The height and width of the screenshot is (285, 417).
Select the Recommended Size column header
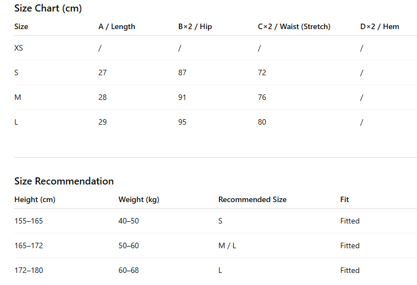point(252,199)
